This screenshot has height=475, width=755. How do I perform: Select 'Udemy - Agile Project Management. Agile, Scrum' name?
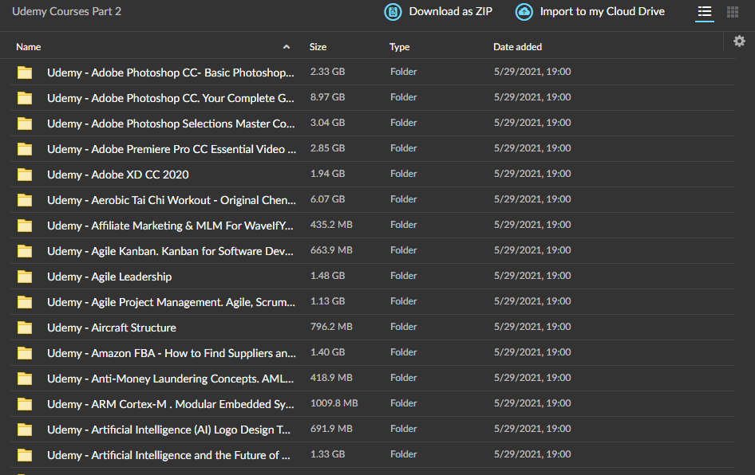click(171, 302)
